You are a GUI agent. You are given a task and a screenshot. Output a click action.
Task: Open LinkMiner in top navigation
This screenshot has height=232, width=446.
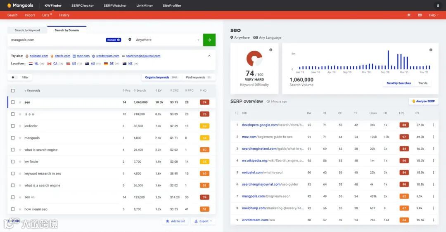[145, 5]
